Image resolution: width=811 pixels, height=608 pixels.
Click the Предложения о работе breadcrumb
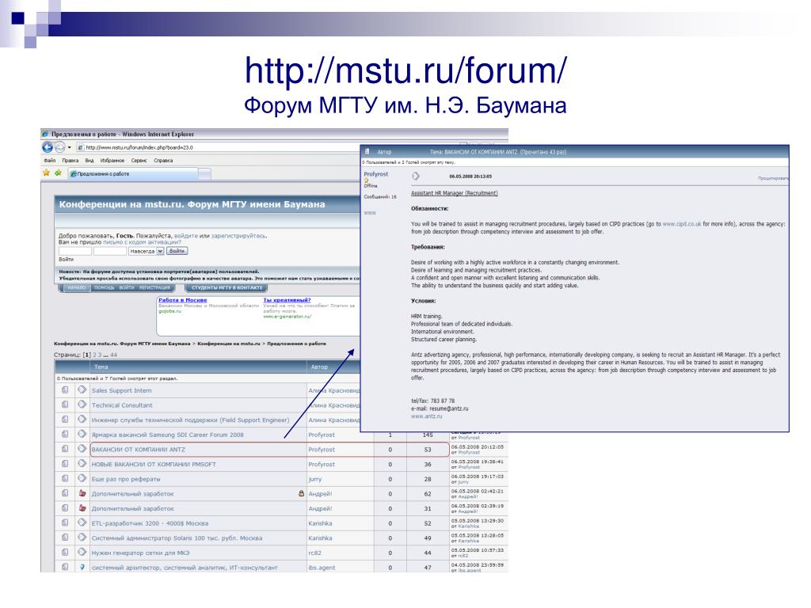click(x=296, y=344)
